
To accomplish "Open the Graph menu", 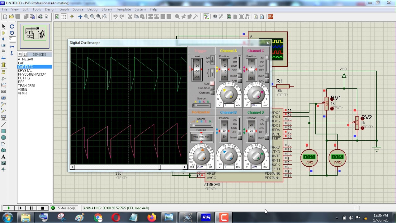I will pos(64,9).
